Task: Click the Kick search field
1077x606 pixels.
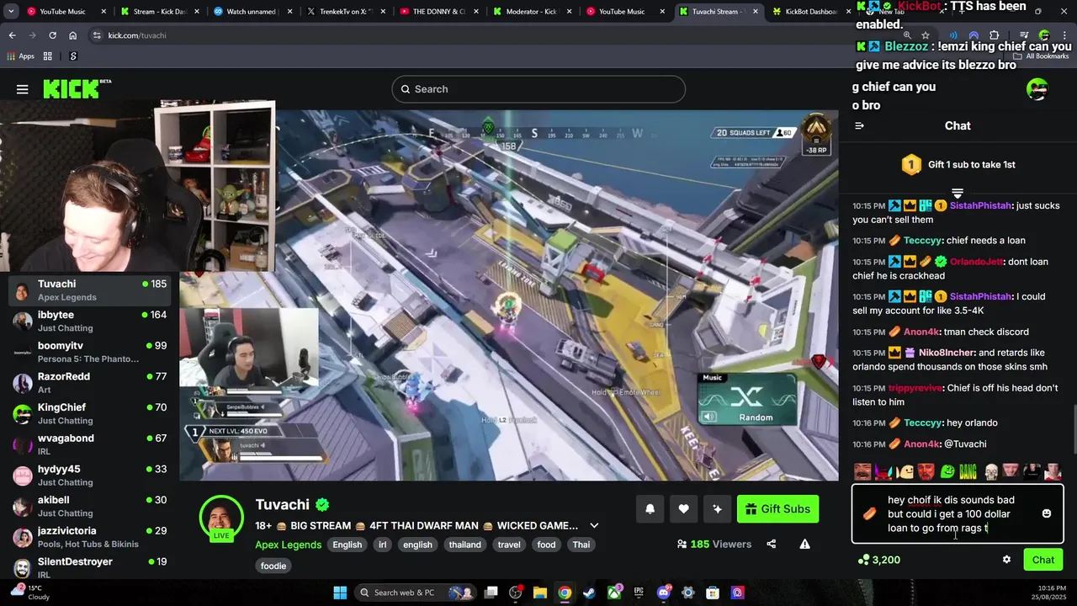Action: (538, 89)
